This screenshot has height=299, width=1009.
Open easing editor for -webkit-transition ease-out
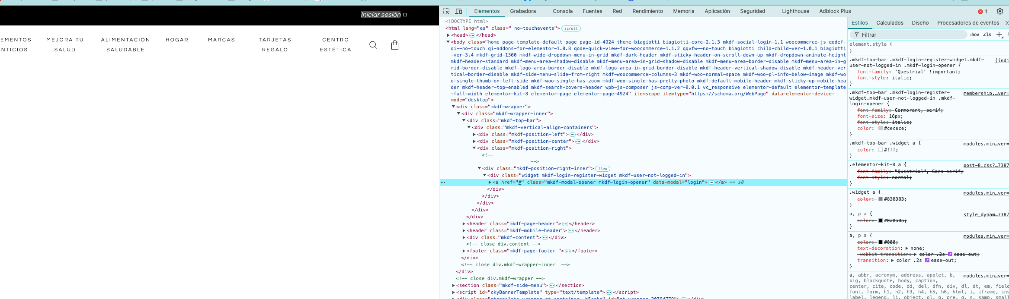[950, 254]
